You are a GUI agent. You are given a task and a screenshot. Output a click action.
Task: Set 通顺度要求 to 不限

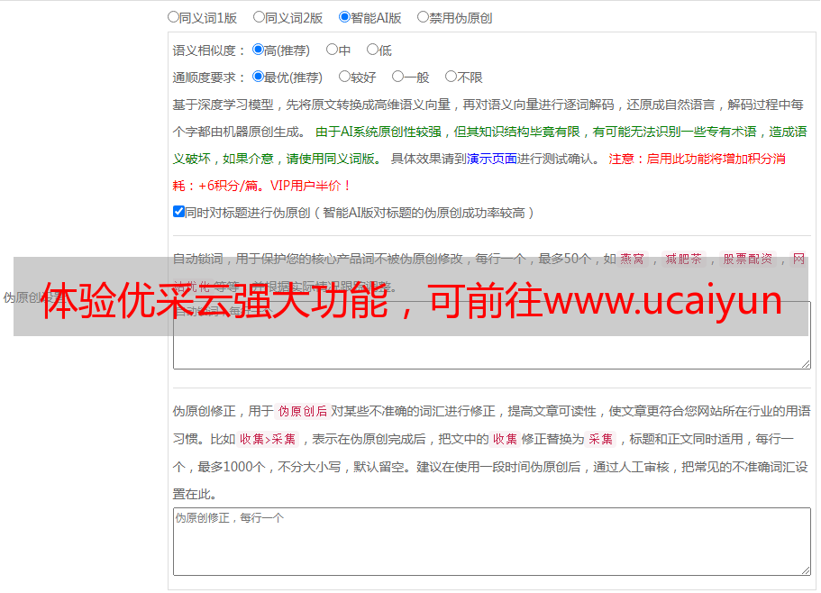pyautogui.click(x=451, y=77)
